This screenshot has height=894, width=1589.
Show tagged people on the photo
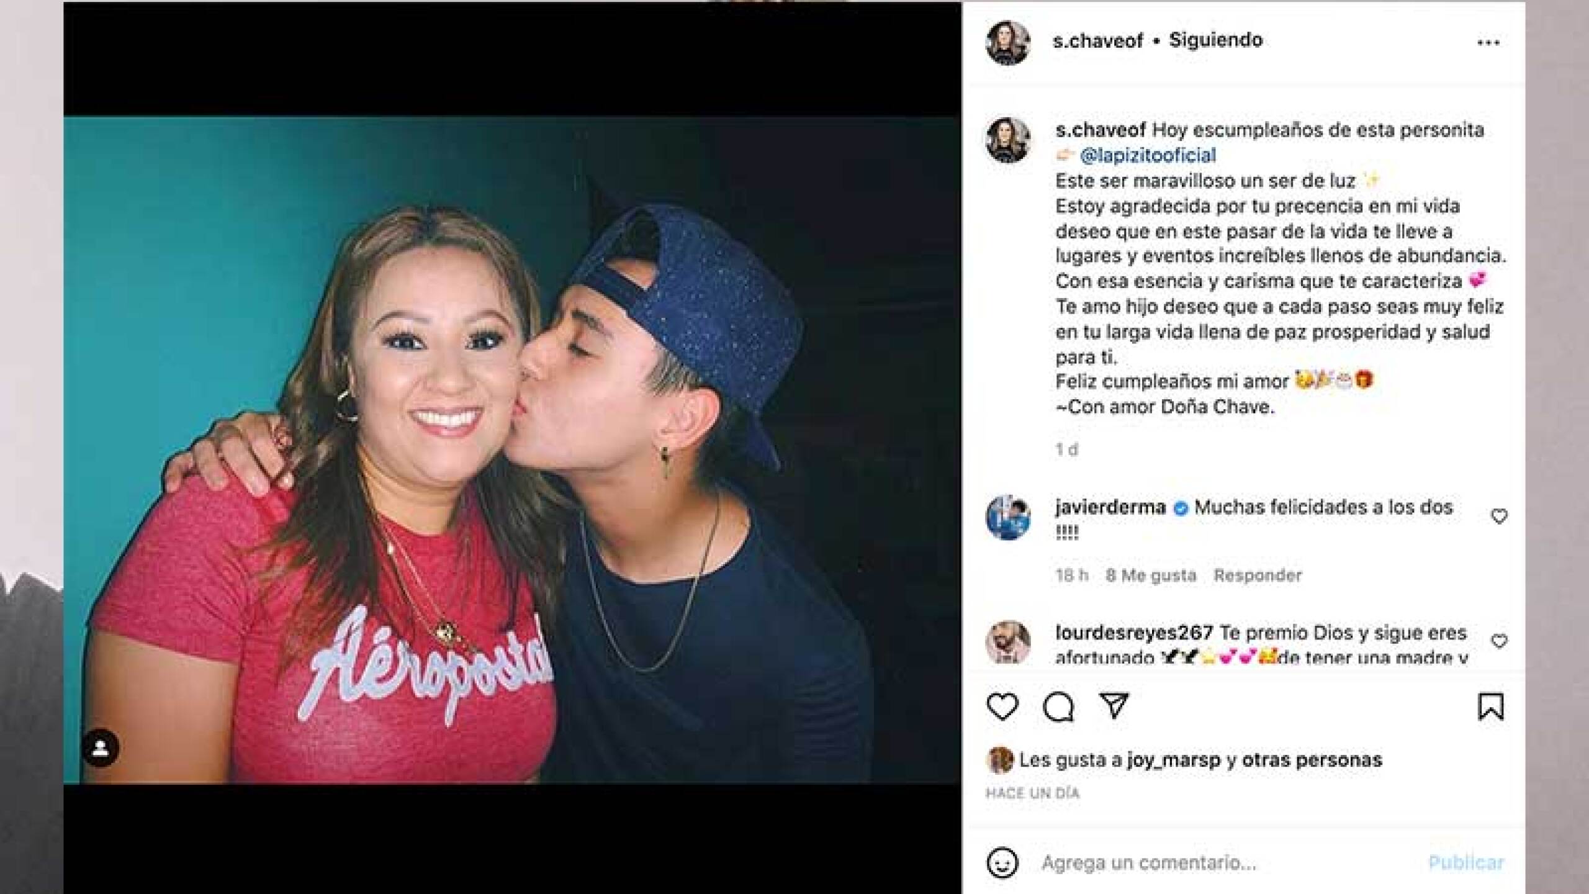101,748
